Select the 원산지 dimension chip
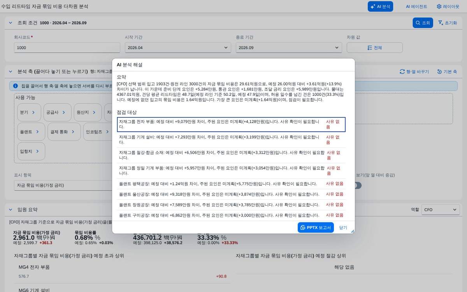467x292 pixels. [88, 112]
